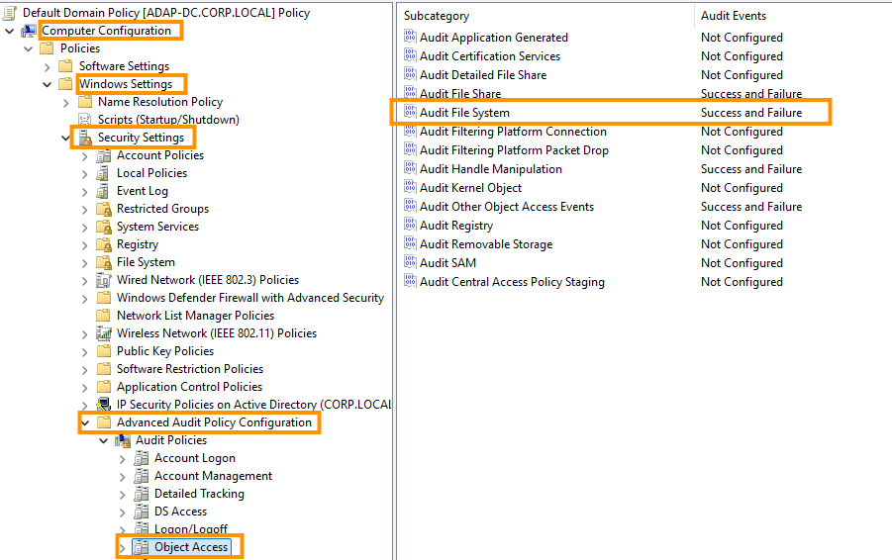Image resolution: width=892 pixels, height=560 pixels.
Task: Click the Wireless Network policies icon
Action: click(104, 333)
